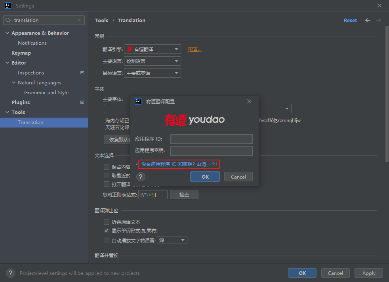Collapse the Appearance & Behavior node
389x282 pixels.
click(7, 33)
